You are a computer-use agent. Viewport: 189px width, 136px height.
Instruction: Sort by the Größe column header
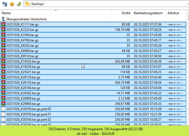click(x=126, y=13)
